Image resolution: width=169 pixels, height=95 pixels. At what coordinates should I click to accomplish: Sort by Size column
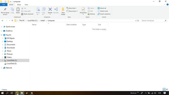pyautogui.click(x=100, y=25)
